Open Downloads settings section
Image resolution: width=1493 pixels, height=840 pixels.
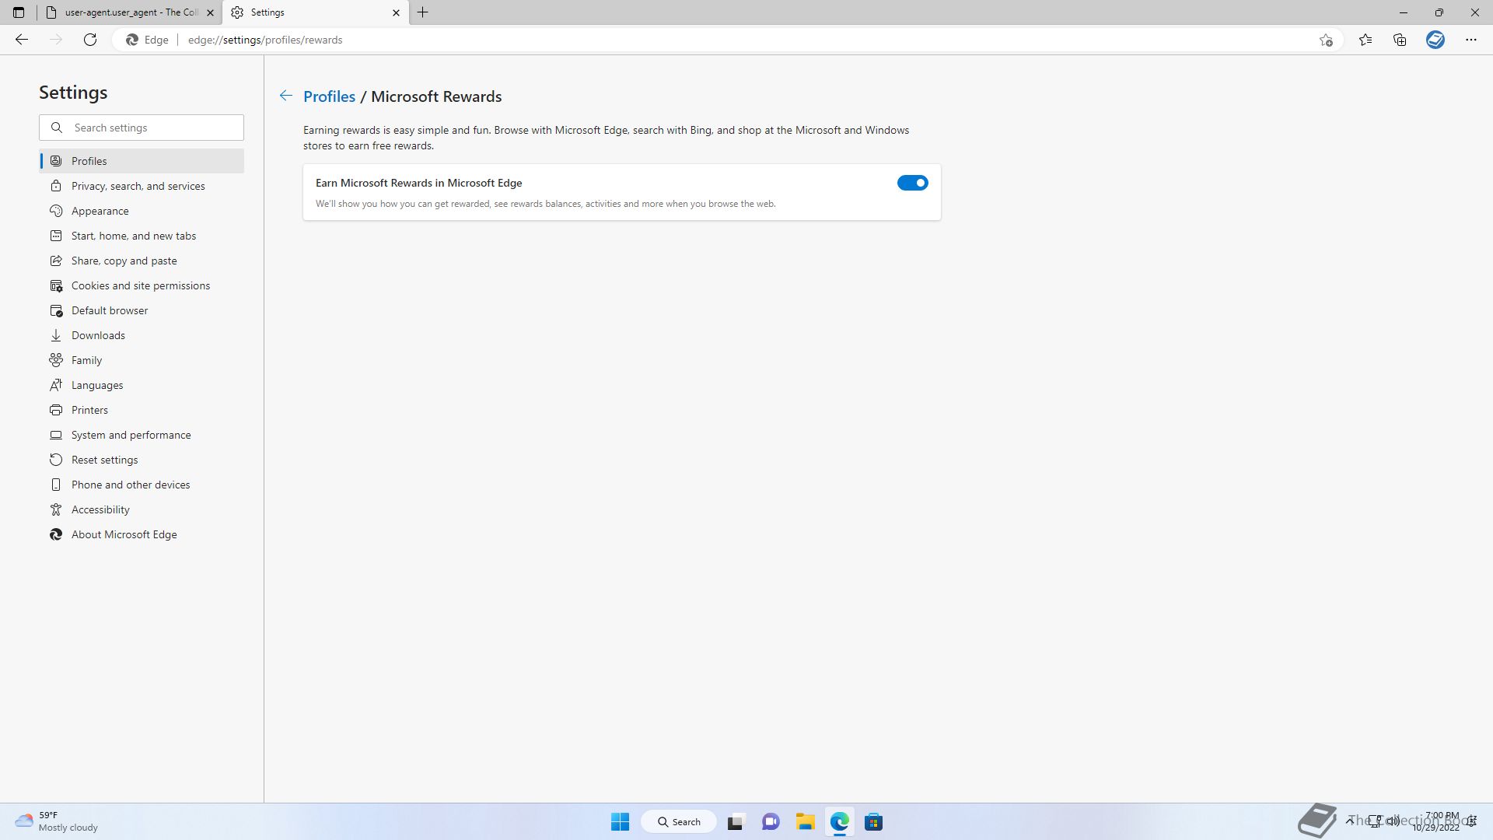coord(142,335)
